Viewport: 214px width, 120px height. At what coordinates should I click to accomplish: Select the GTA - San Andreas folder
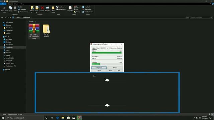tap(46, 31)
